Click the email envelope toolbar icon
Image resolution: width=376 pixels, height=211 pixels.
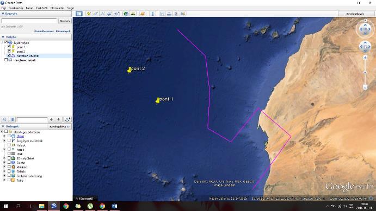pyautogui.click(x=162, y=14)
